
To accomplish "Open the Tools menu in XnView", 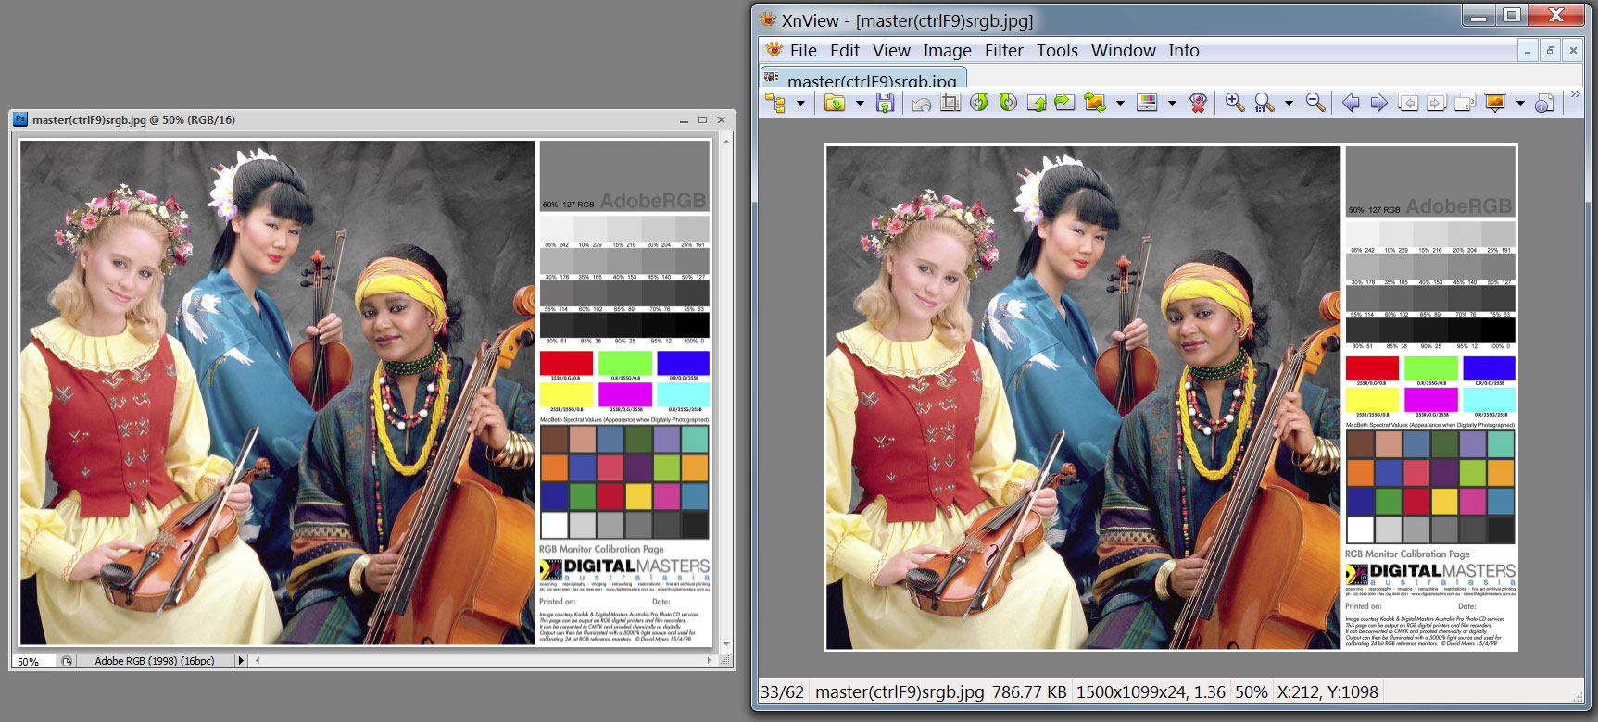I will (1057, 51).
